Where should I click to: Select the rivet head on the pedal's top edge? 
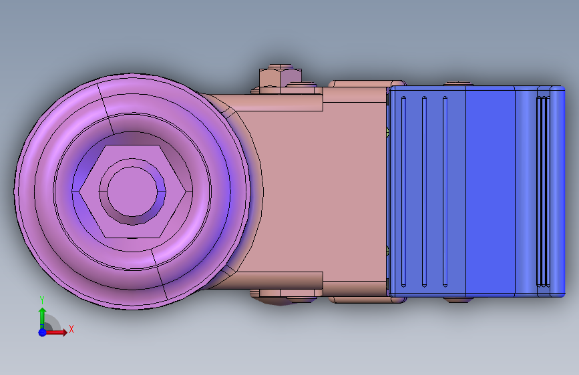click(458, 84)
